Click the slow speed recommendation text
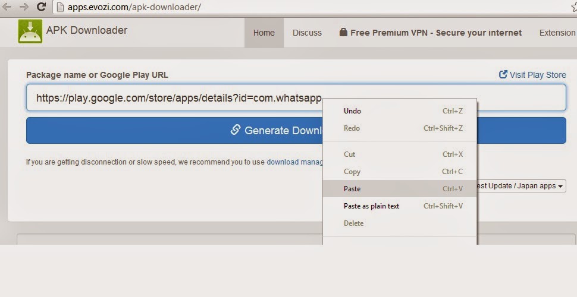Screen dimensions: 577x297 145,162
